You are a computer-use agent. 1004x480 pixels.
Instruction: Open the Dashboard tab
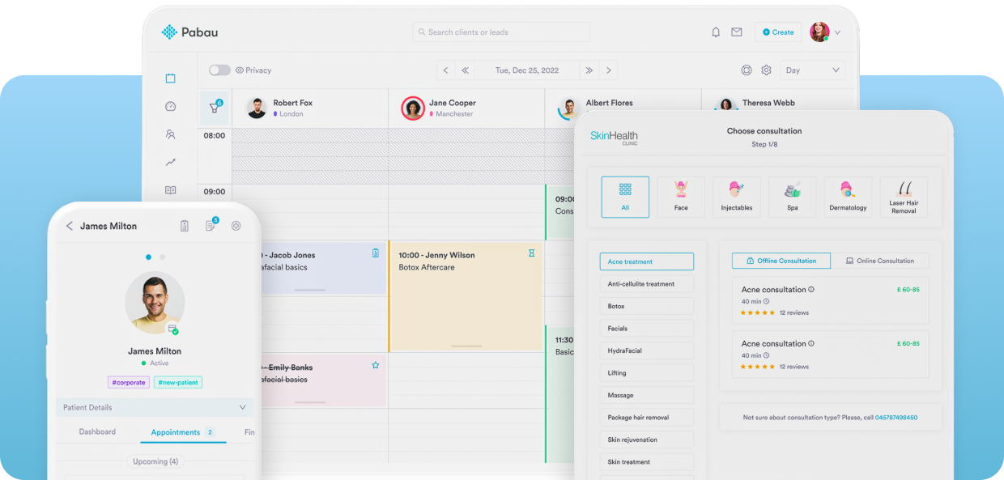pyautogui.click(x=97, y=432)
